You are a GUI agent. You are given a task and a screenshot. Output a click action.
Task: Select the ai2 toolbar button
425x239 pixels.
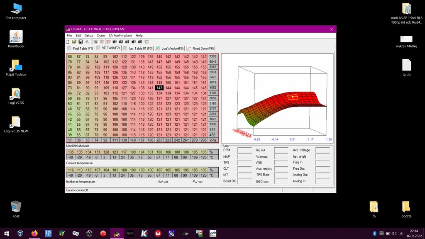click(121, 42)
